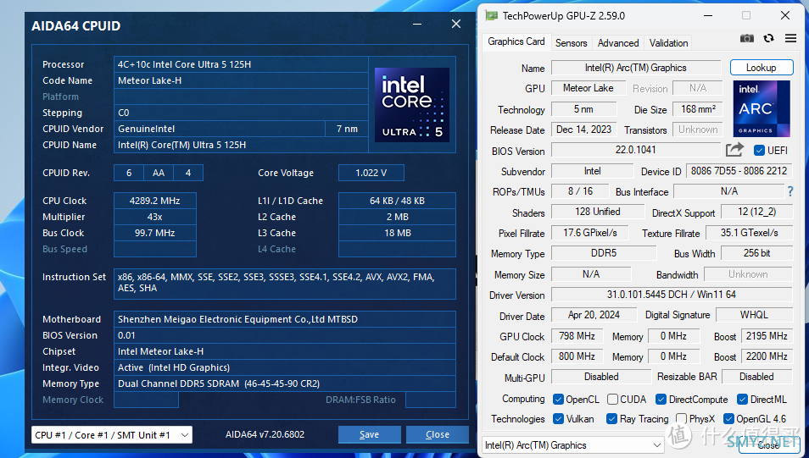809x458 pixels.
Task: Click the Bus Clock 99.7 MHz value
Action: tap(155, 233)
